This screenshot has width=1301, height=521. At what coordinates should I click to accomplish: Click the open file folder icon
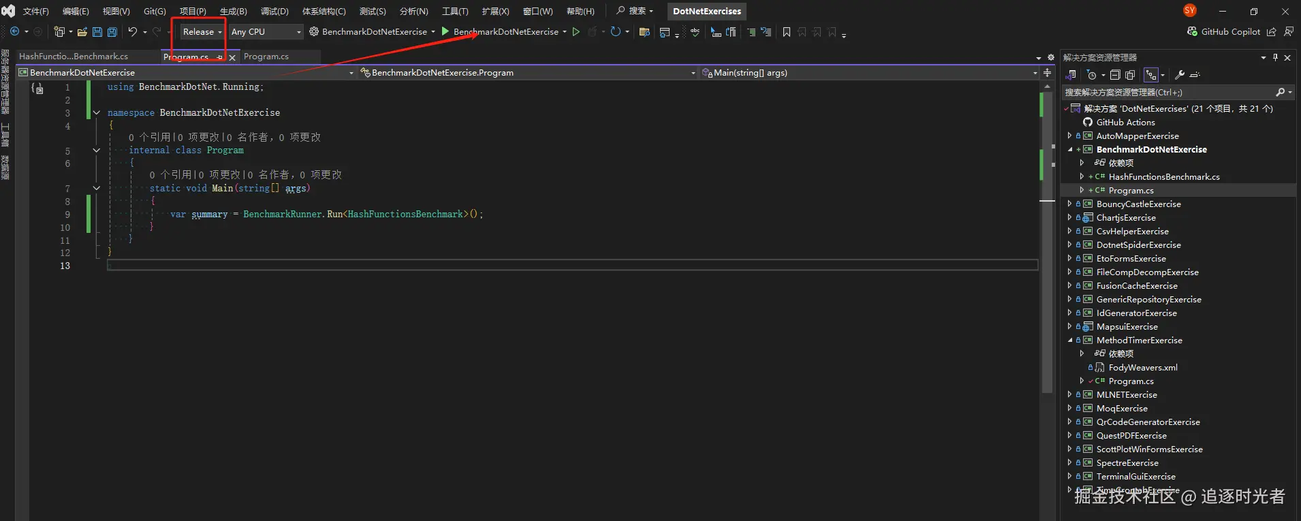[x=82, y=32]
